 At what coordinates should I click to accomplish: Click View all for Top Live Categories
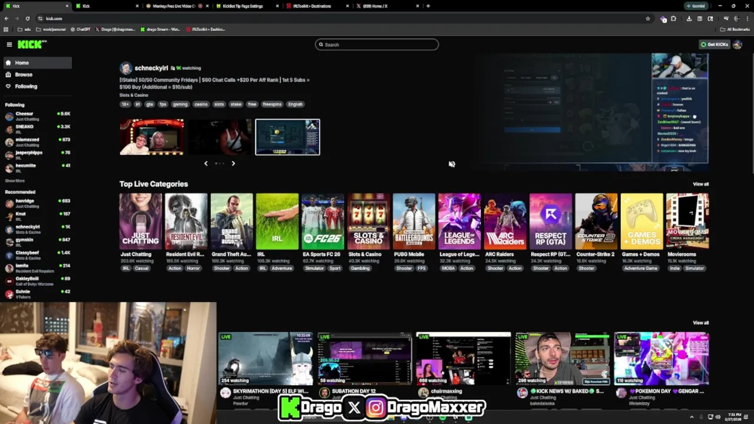tap(700, 184)
